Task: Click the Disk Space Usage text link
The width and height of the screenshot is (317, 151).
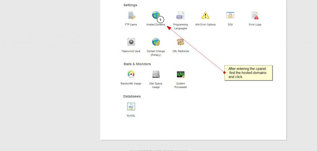Action: (x=156, y=85)
